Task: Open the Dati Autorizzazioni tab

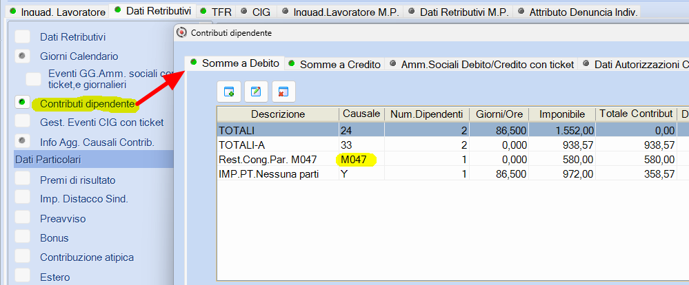Action: (x=634, y=65)
